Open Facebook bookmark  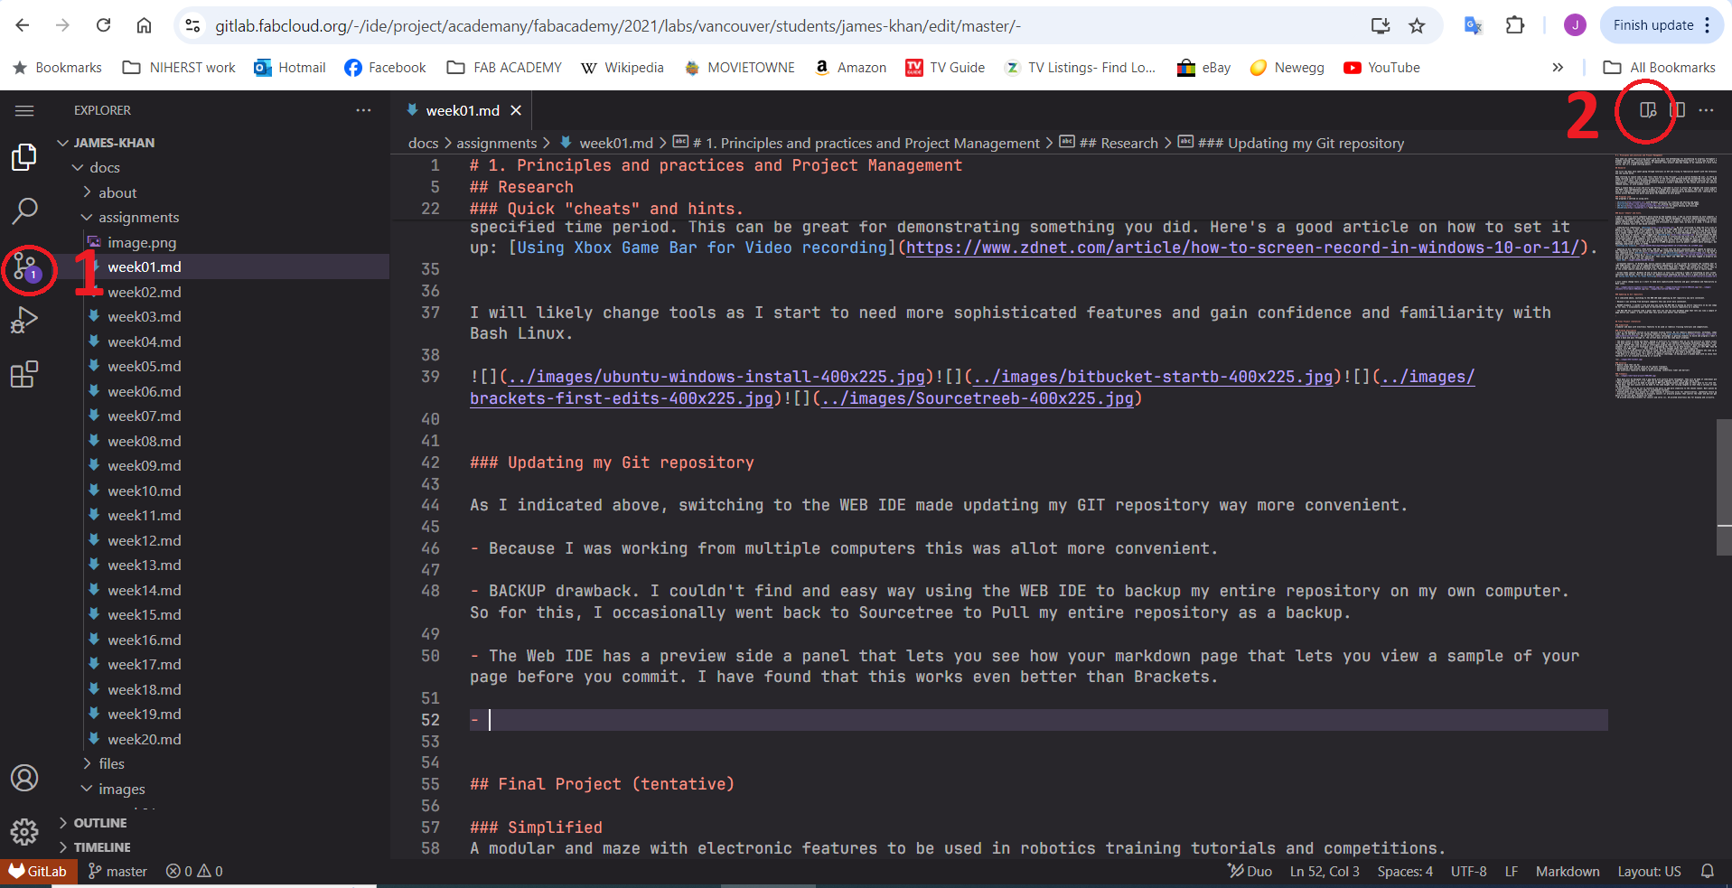(385, 68)
